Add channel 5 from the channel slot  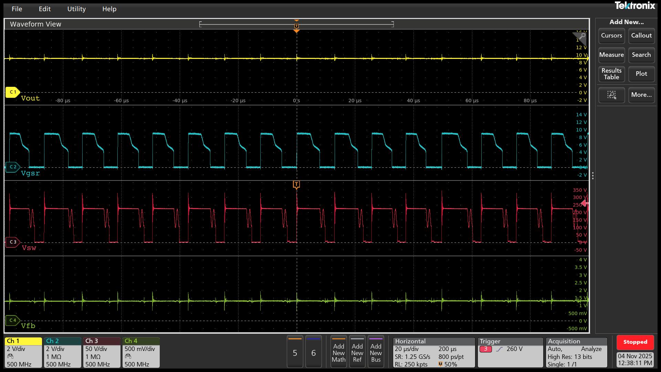295,352
